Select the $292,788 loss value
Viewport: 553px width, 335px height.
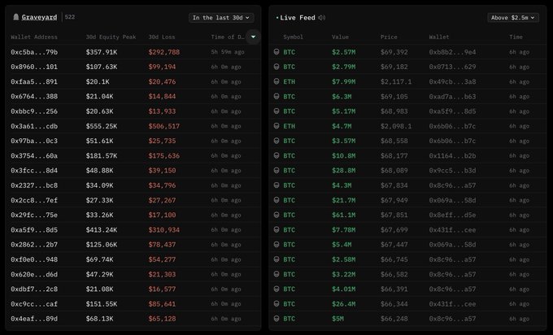point(164,52)
